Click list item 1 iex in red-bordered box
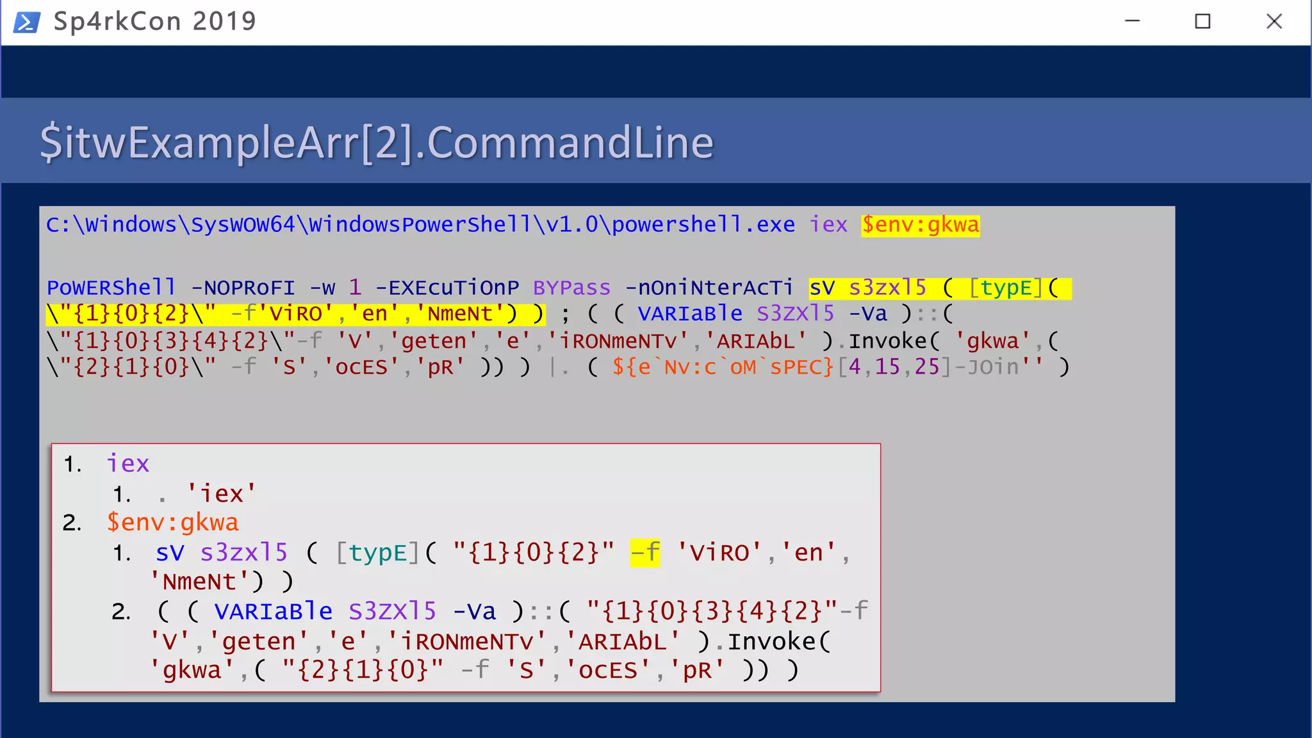 click(127, 463)
